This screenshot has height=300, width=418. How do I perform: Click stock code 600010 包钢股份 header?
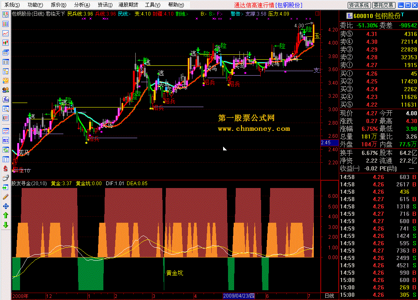click(377, 16)
